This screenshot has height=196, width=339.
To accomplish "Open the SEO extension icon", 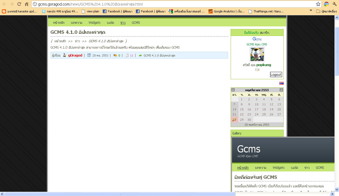I will coord(326,4).
